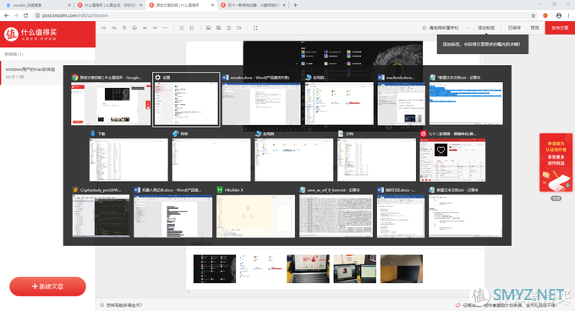The height and width of the screenshot is (311, 575).
Task: Switch to smzdm.docx Word window in switcher
Action: (x=261, y=100)
